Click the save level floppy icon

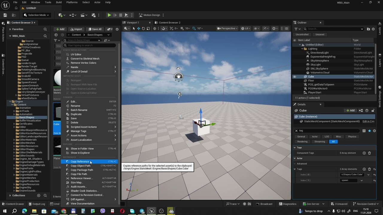(5, 15)
